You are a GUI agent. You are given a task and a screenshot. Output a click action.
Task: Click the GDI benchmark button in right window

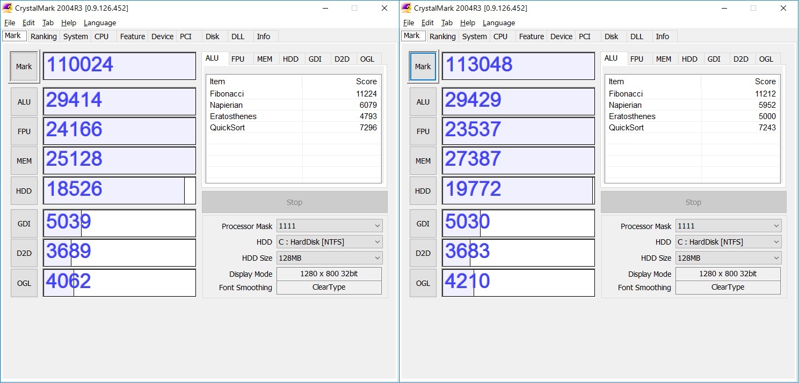tap(423, 224)
